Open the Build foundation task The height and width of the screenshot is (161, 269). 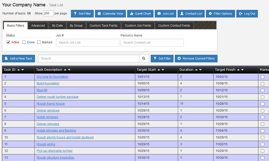pyautogui.click(x=48, y=83)
